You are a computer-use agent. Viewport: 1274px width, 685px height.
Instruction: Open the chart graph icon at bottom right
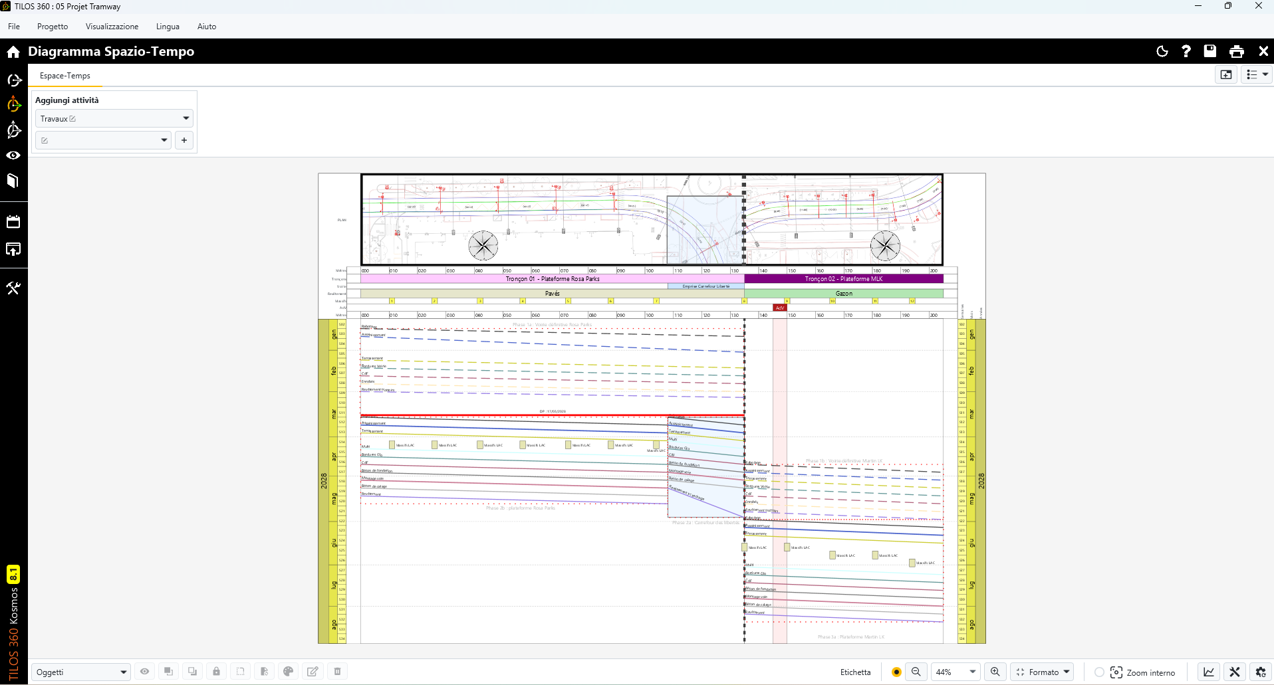click(x=1209, y=672)
